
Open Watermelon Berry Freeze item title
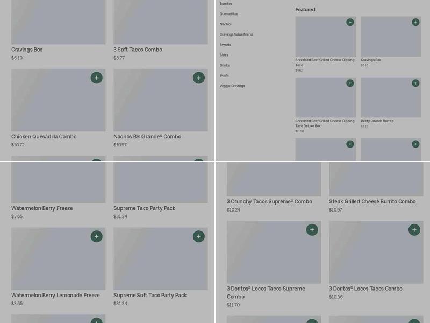[x=42, y=208]
